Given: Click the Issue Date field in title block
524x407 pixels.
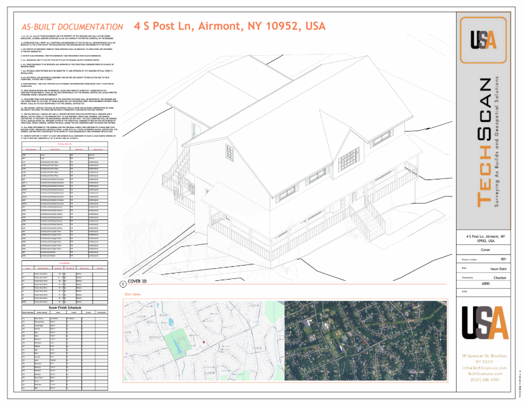Looking at the screenshot, I should (x=498, y=267).
